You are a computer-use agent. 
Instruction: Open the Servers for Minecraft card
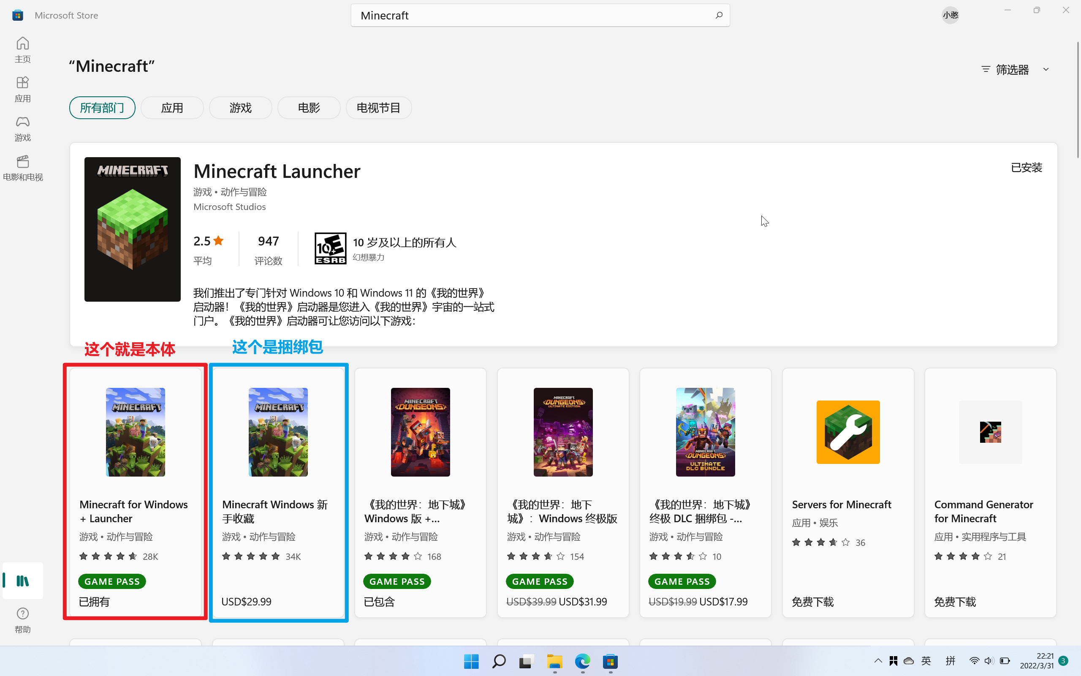848,492
